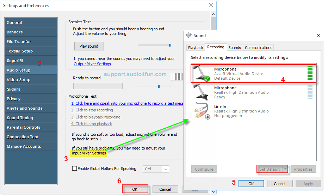This screenshot has width=328, height=195.
Task: Open the Ctrl hotkey dropdown
Action: [x=156, y=169]
